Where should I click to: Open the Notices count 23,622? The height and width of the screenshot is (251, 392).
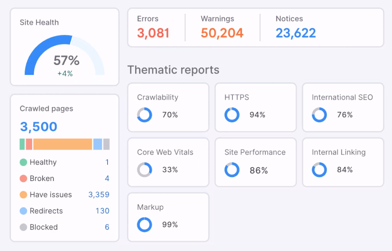(296, 33)
